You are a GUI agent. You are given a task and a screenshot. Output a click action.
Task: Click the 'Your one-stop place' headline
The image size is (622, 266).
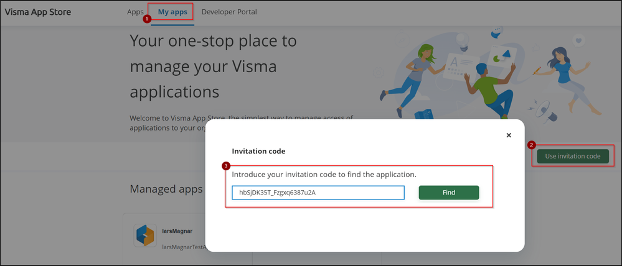(x=214, y=66)
